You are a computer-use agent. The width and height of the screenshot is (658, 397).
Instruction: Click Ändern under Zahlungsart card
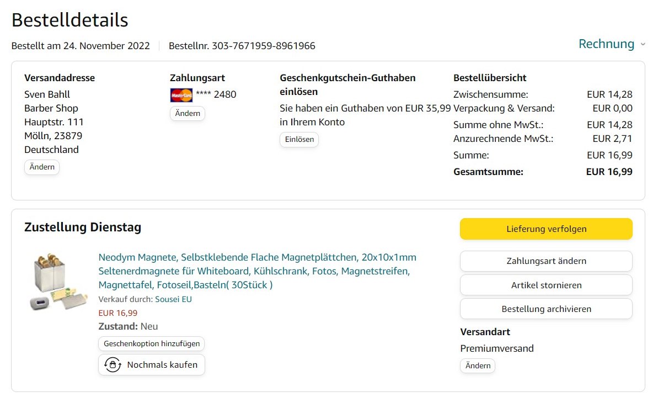click(188, 114)
